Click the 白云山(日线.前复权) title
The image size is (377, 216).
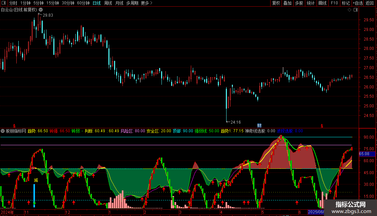(19, 10)
